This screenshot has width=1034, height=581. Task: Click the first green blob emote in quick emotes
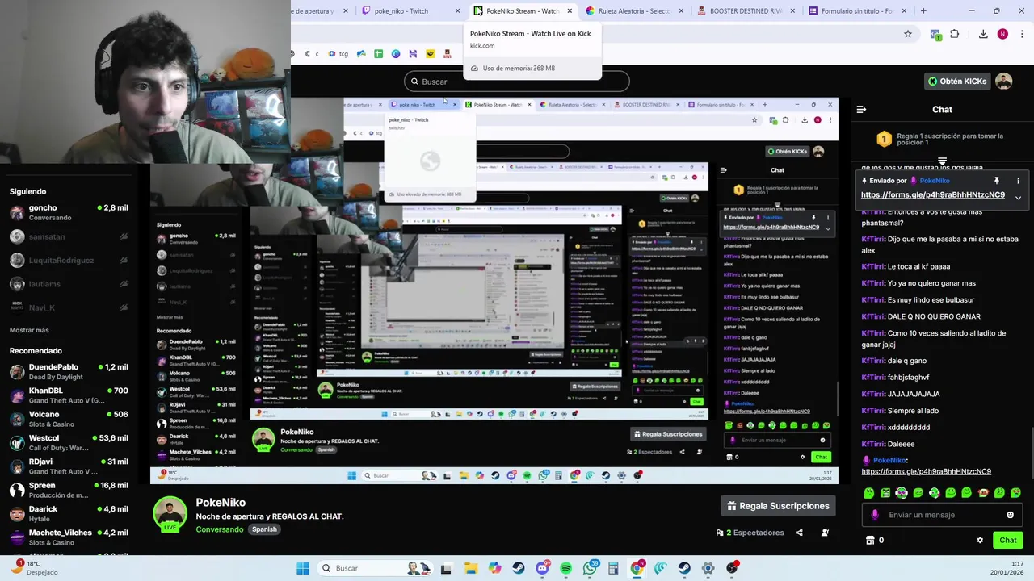coord(869,492)
